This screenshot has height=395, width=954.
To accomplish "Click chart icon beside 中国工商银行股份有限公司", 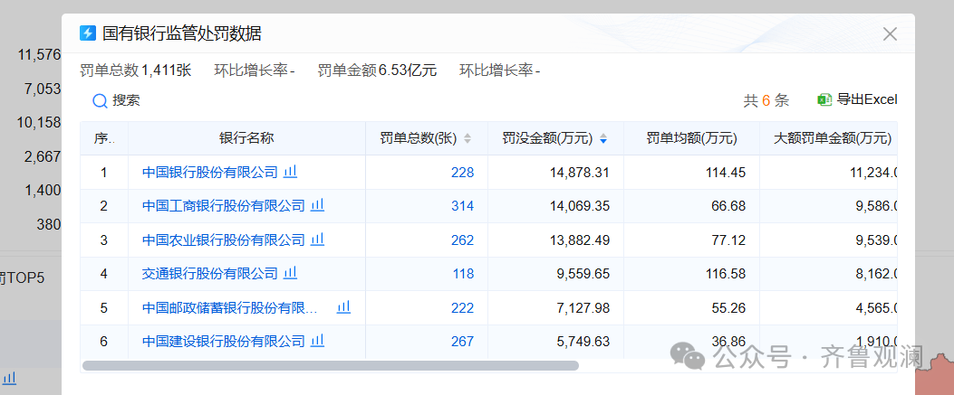I will pyautogui.click(x=318, y=205).
